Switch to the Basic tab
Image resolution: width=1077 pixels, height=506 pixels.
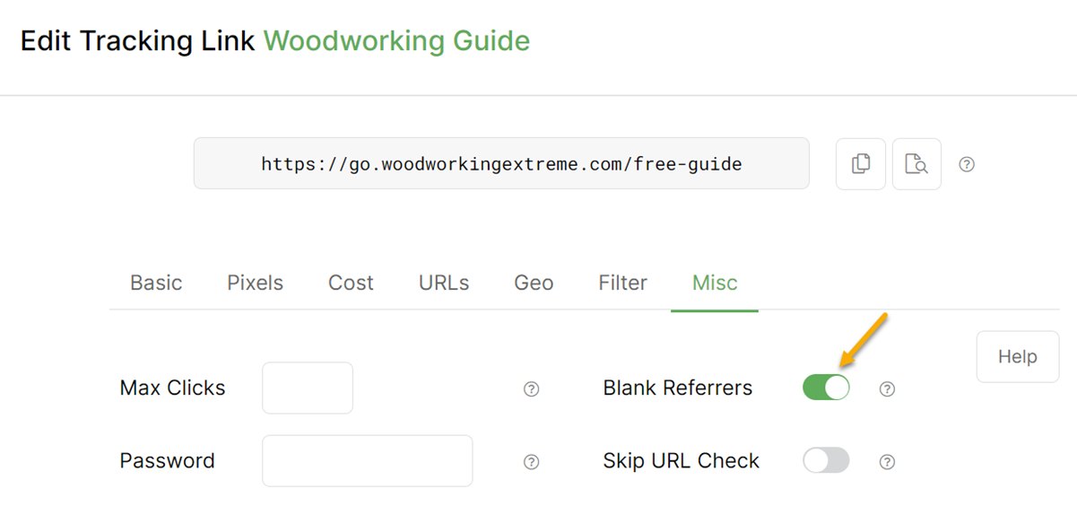tap(156, 283)
